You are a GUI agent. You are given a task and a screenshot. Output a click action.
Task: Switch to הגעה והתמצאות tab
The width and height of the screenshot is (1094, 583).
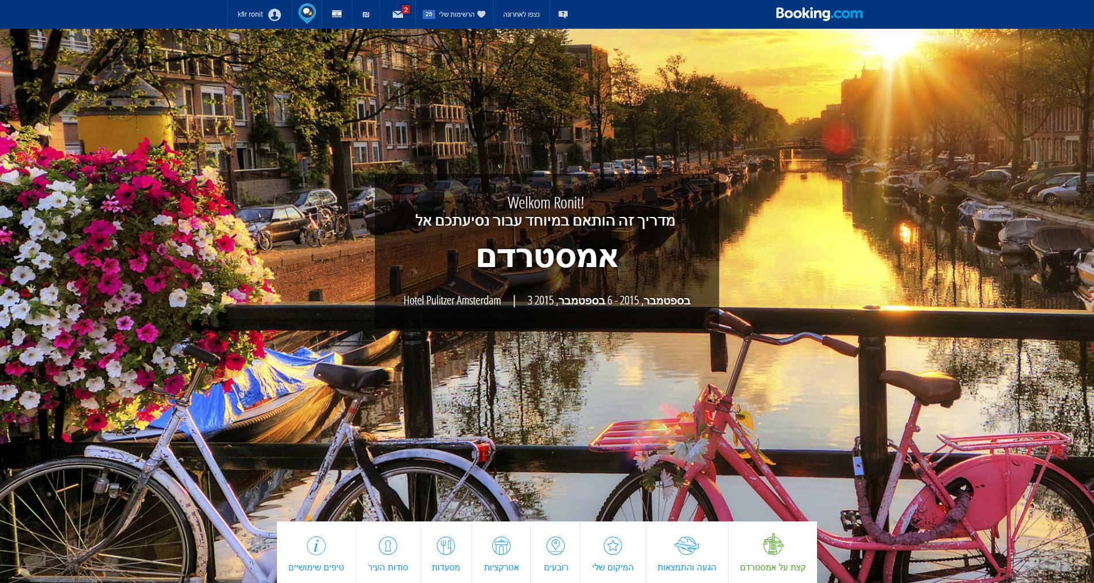click(687, 552)
